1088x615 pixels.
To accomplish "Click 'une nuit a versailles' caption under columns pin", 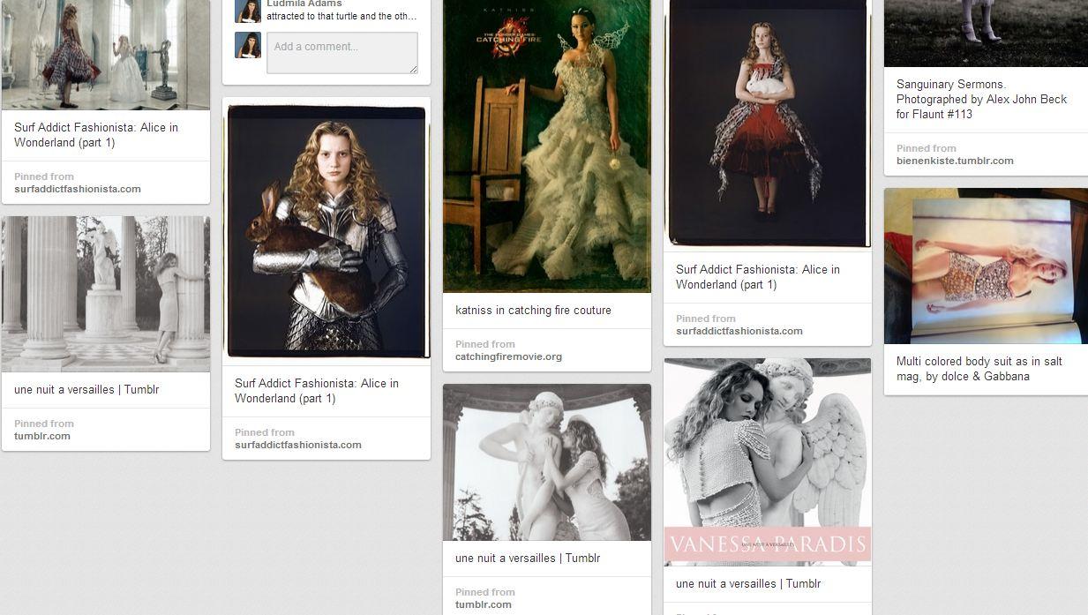I will click(x=86, y=390).
